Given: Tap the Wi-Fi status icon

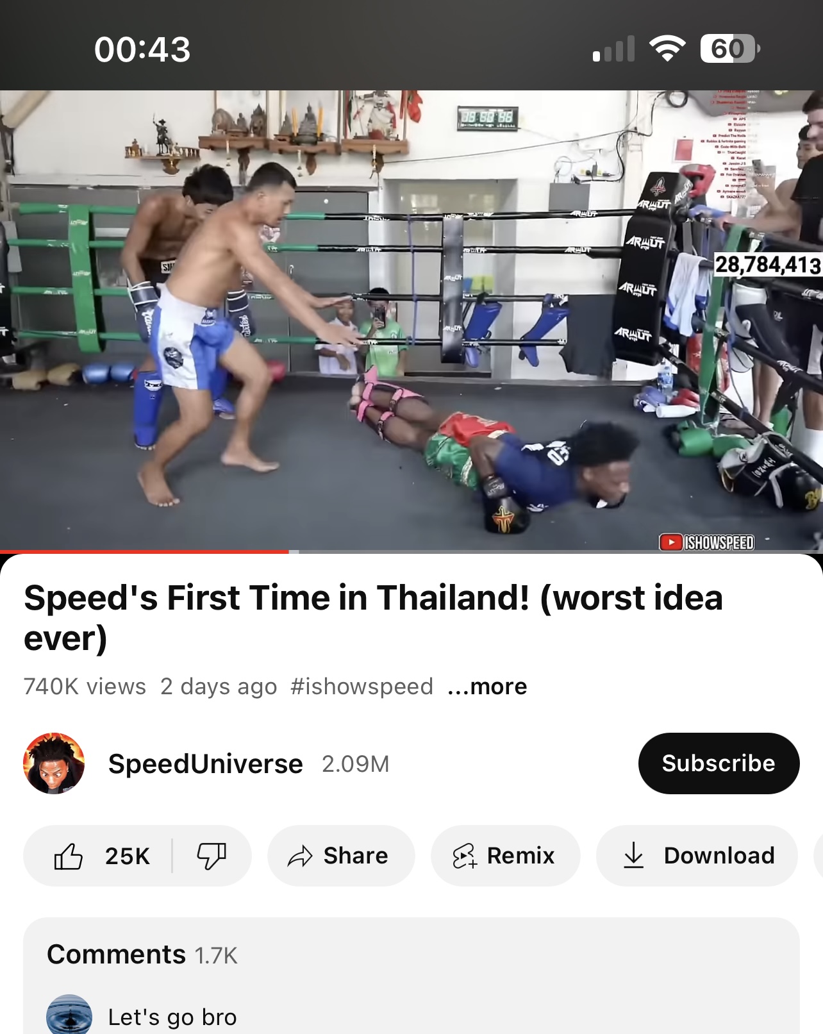Looking at the screenshot, I should (667, 49).
